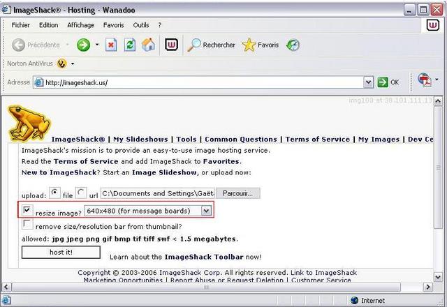Click the Wanadoo toolbar icon
Screen dimensions: 447x307
pyautogui.click(x=171, y=45)
